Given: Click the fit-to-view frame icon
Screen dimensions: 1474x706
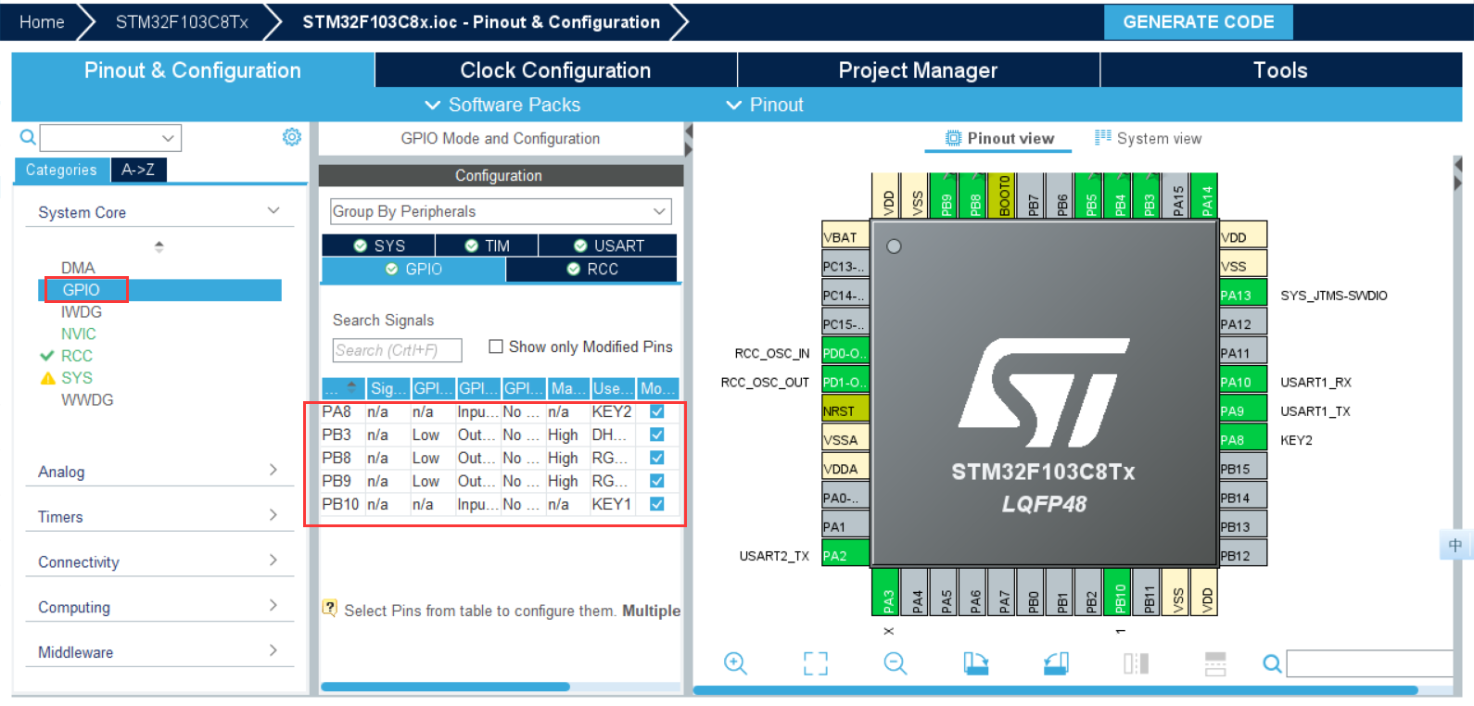Looking at the screenshot, I should point(816,663).
